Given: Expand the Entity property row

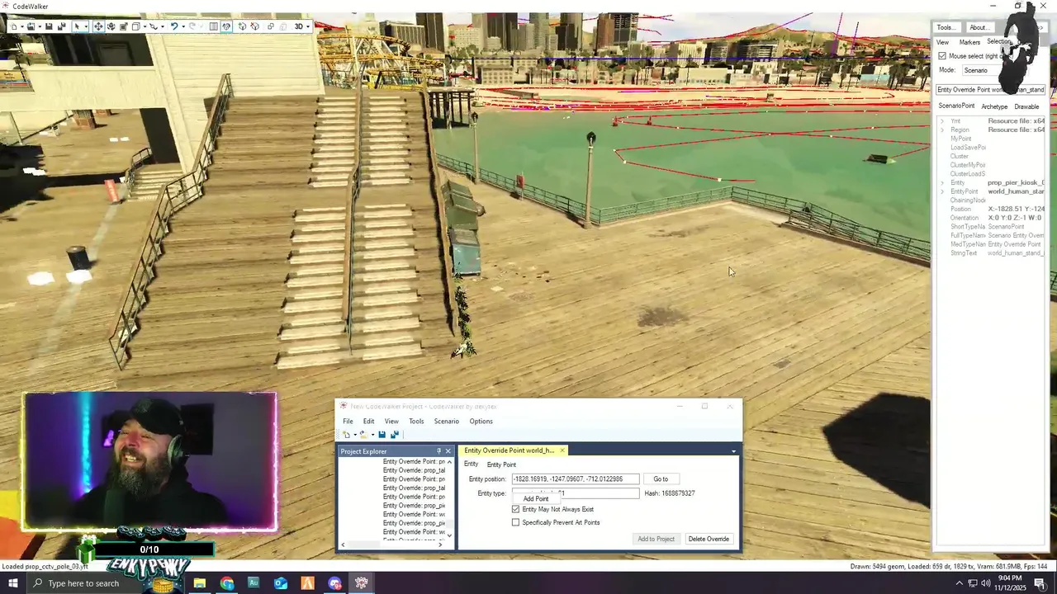Looking at the screenshot, I should [942, 182].
